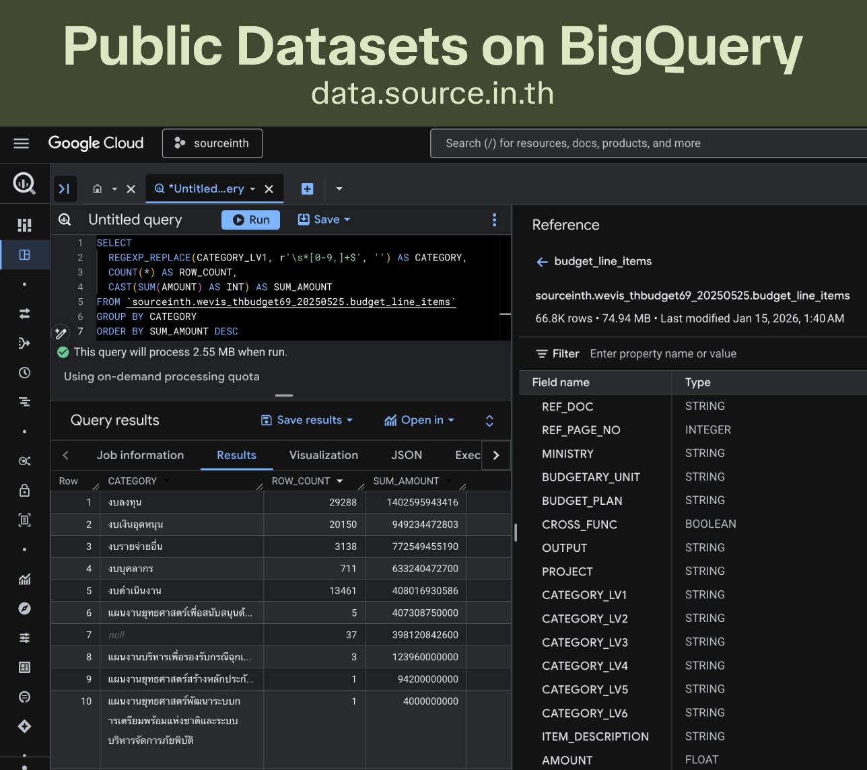Click the magic wand SQL assist icon

[61, 333]
